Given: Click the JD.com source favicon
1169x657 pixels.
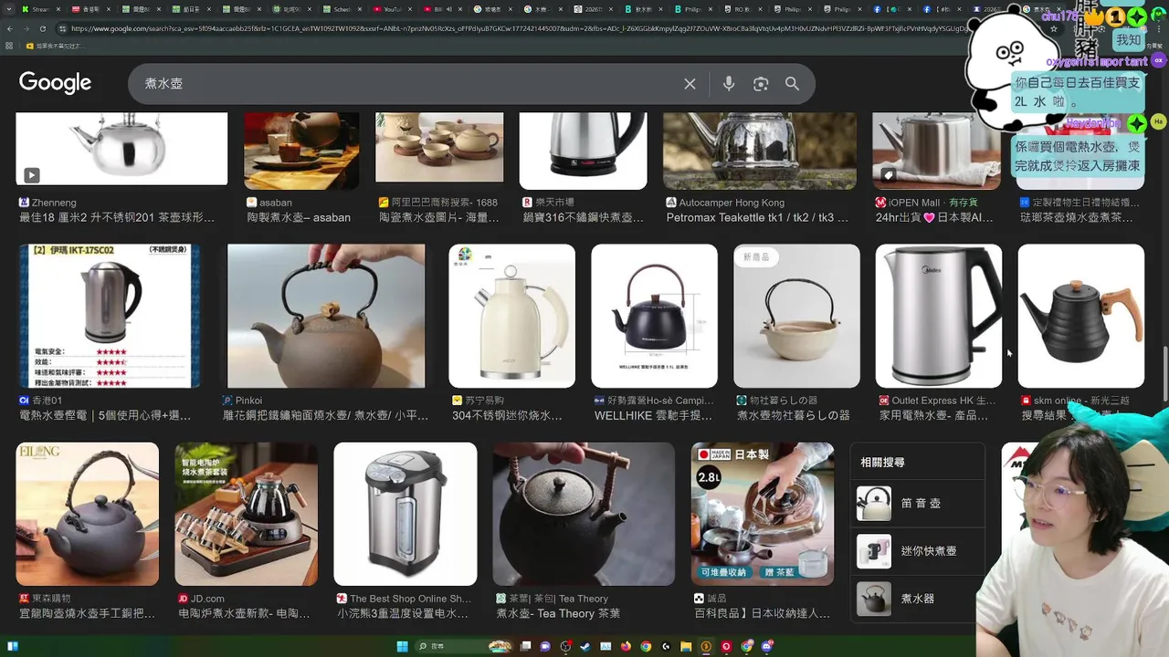Looking at the screenshot, I should (x=183, y=599).
